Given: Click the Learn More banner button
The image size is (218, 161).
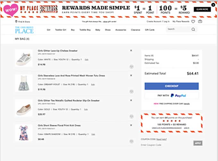Looking at the screenshot, I should 202,9.
